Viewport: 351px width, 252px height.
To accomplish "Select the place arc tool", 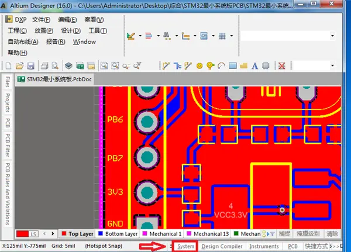I will point(221,66).
